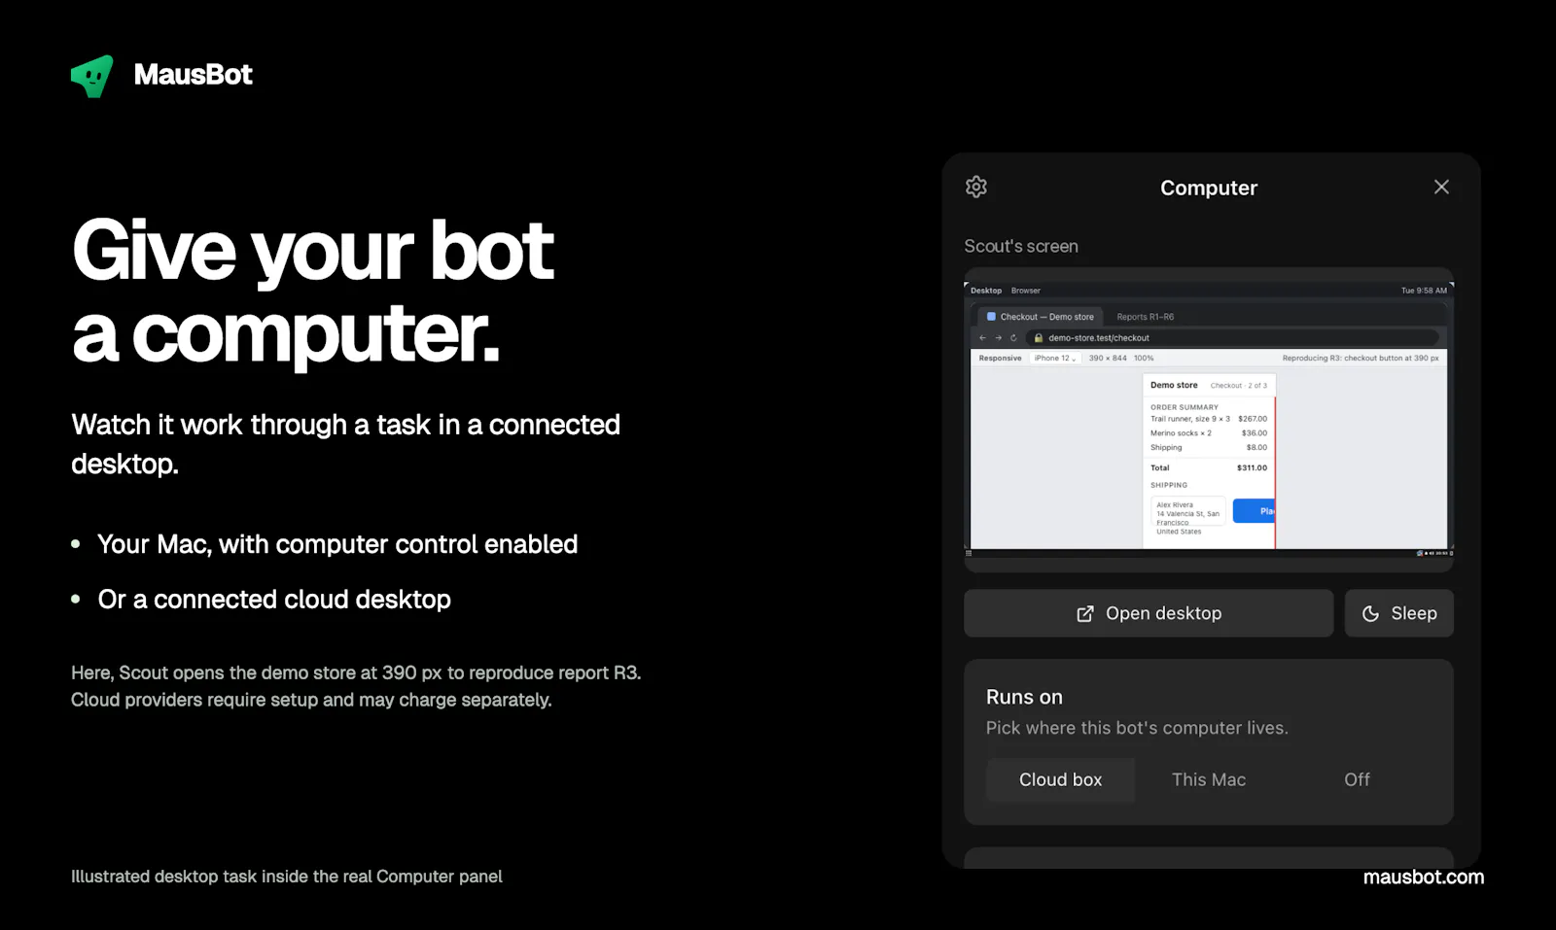Click the Open desktop button
Image resolution: width=1556 pixels, height=930 pixels.
pyautogui.click(x=1149, y=613)
